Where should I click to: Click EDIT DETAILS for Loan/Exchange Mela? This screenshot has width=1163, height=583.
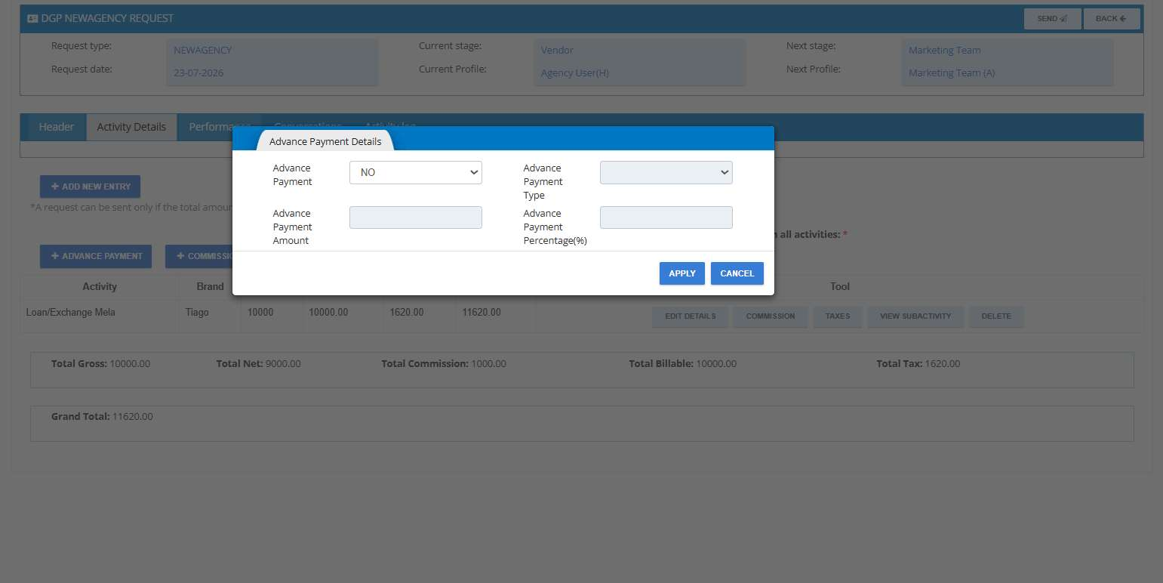pyautogui.click(x=691, y=316)
